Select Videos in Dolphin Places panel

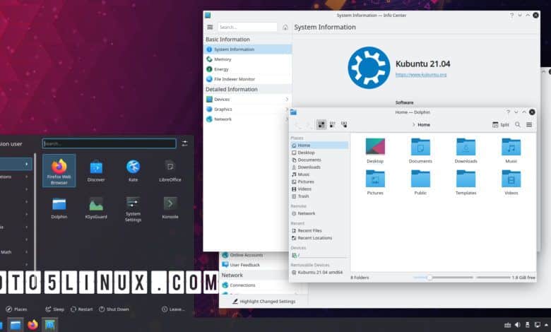[319, 189]
